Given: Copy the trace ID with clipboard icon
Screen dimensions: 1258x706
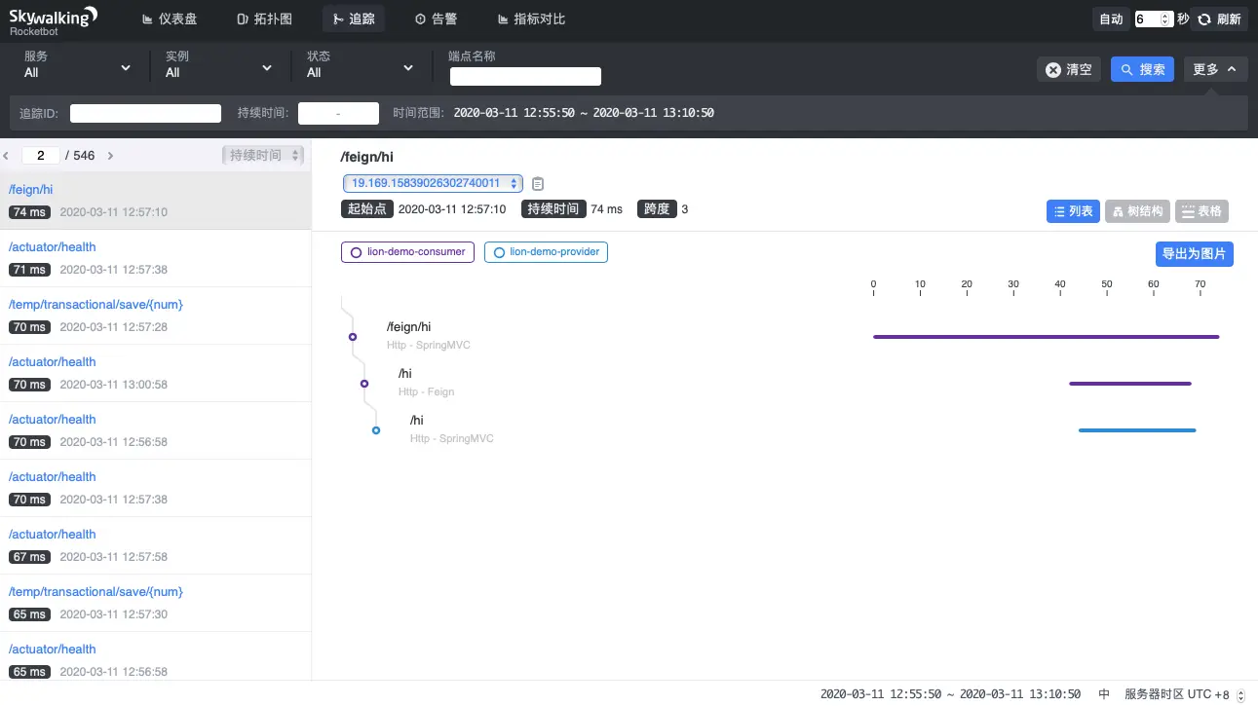Looking at the screenshot, I should click(538, 183).
